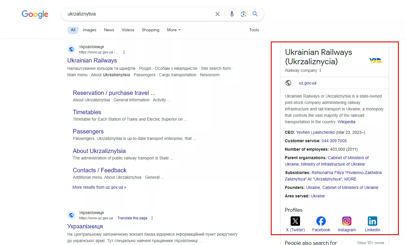The height and width of the screenshot is (245, 405).
Task: Click the Ukrzaliznytsia UZ logo thumbnail
Action: point(376,60)
